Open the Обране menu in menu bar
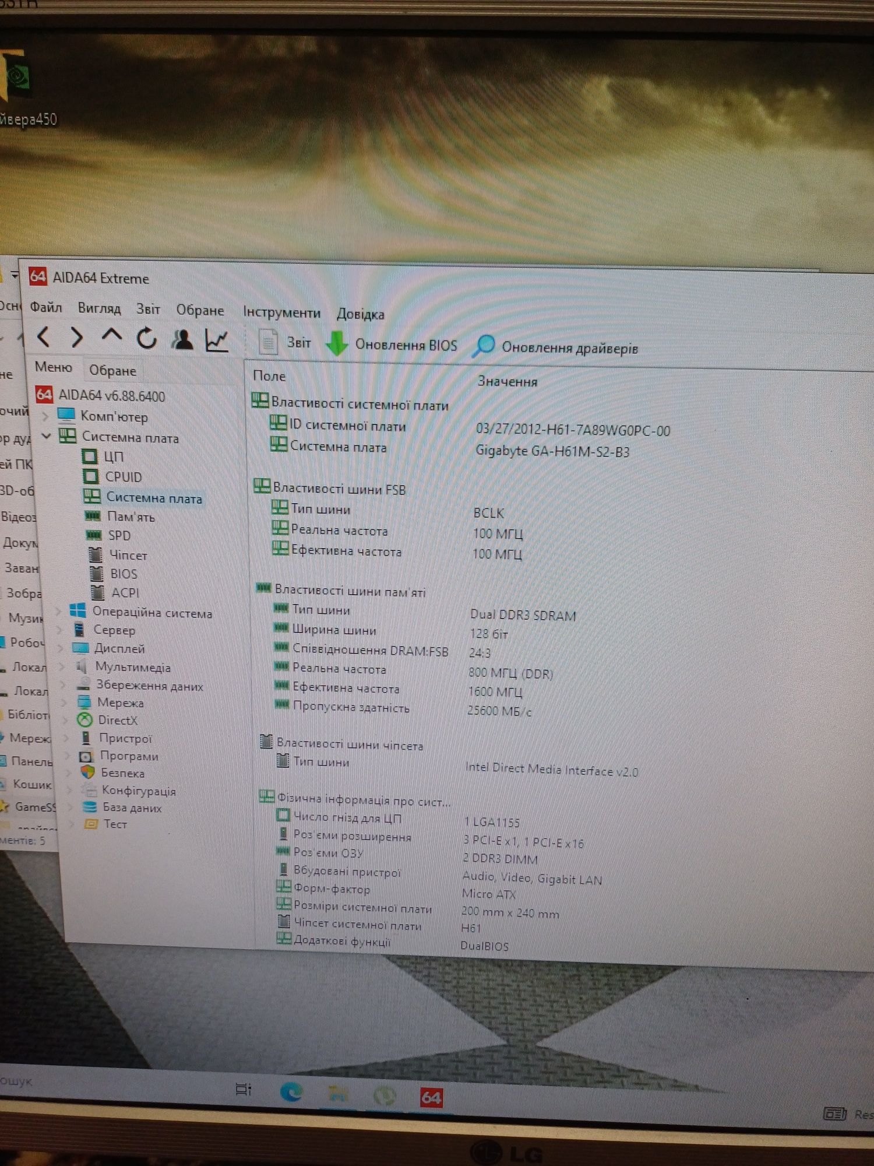The width and height of the screenshot is (874, 1166). 200,310
